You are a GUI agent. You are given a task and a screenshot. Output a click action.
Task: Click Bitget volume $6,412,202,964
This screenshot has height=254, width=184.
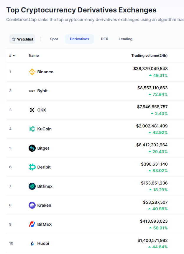(152, 145)
